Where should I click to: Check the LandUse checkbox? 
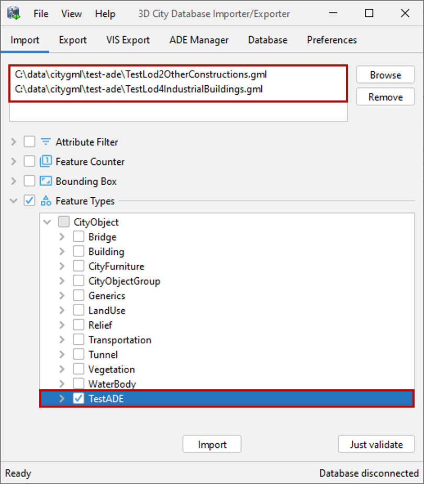[x=79, y=310]
